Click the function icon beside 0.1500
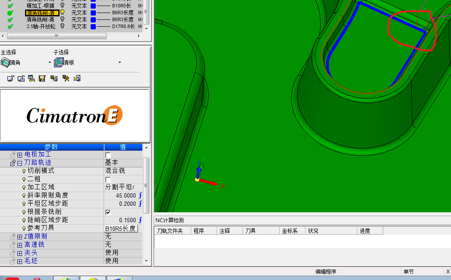 pyautogui.click(x=140, y=220)
